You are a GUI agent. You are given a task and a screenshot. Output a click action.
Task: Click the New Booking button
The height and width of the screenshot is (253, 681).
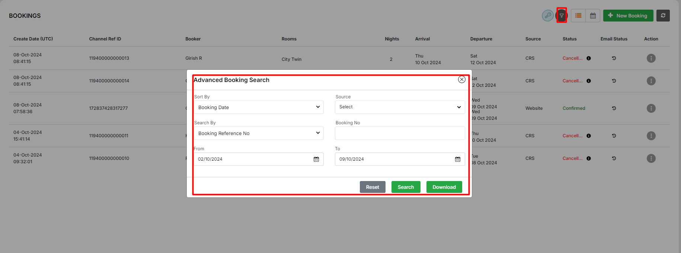628,16
